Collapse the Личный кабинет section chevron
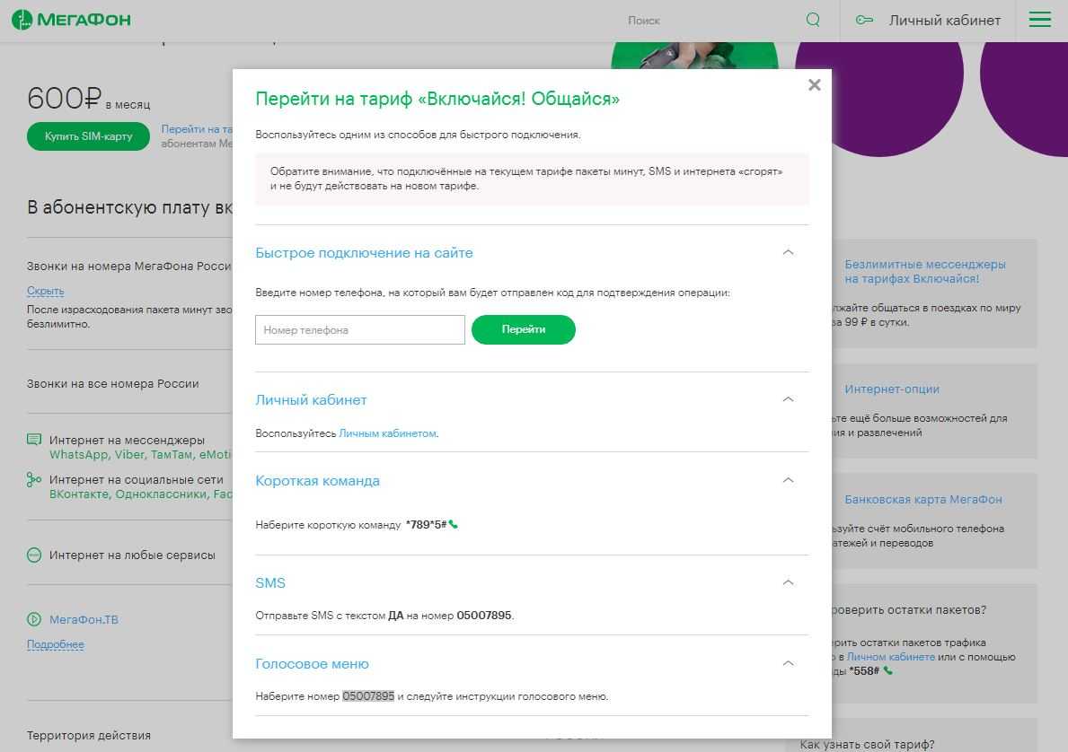This screenshot has height=752, width=1068. click(x=788, y=399)
